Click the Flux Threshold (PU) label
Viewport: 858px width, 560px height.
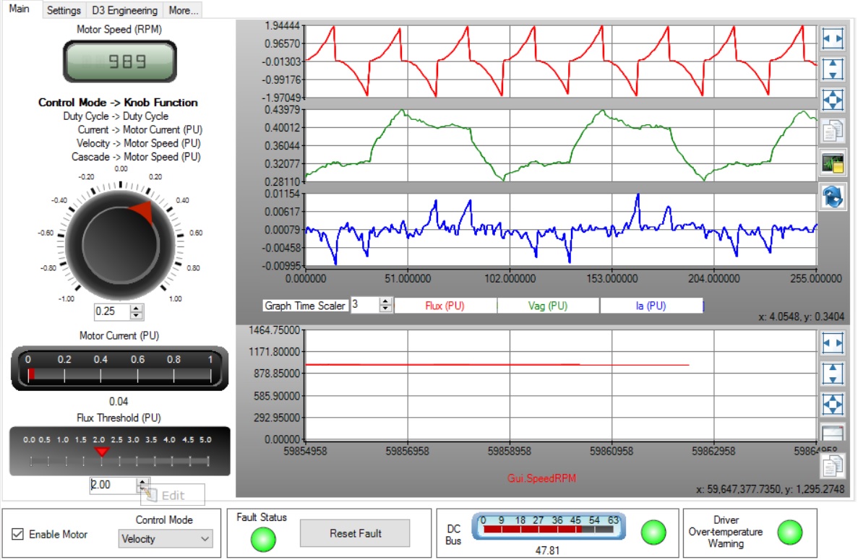[119, 418]
